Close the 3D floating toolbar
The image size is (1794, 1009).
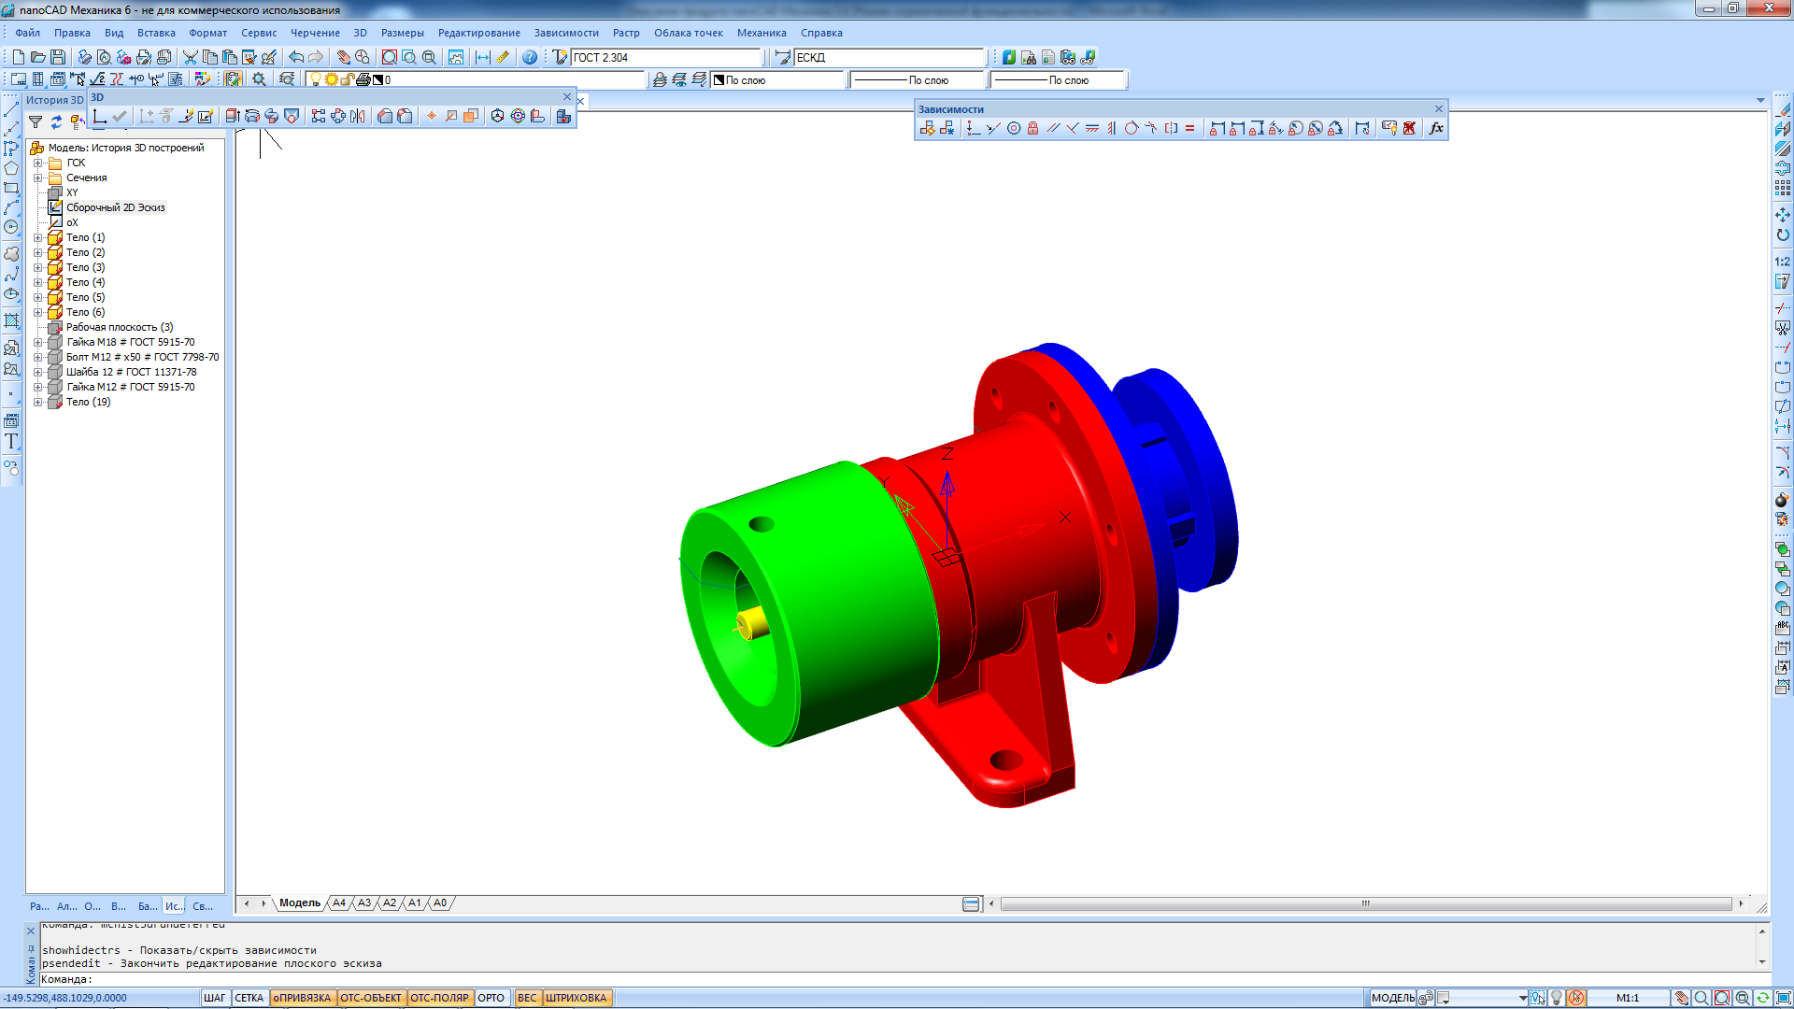coord(566,97)
